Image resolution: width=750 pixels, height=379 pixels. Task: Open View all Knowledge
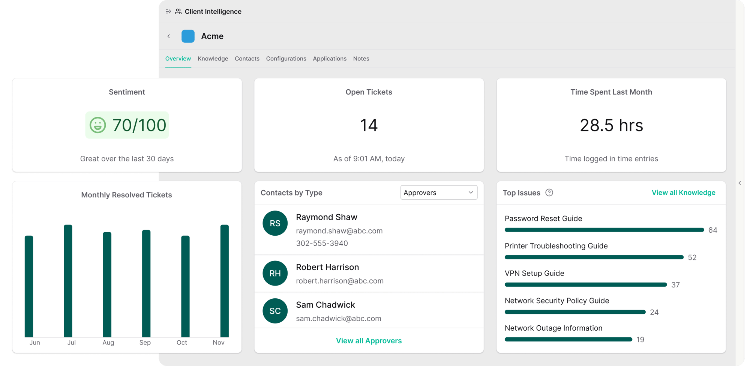tap(683, 193)
